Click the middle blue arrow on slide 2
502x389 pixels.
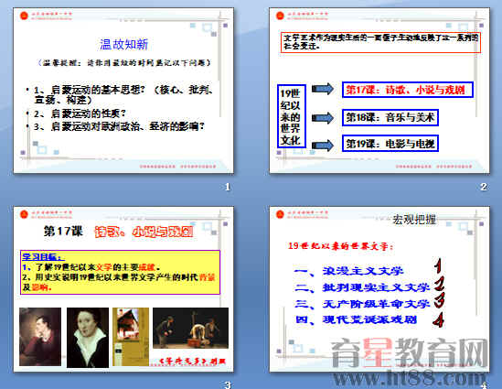coord(323,117)
